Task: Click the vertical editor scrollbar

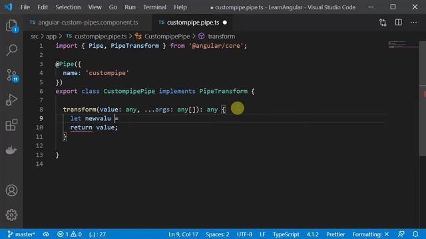Action: click(423, 98)
